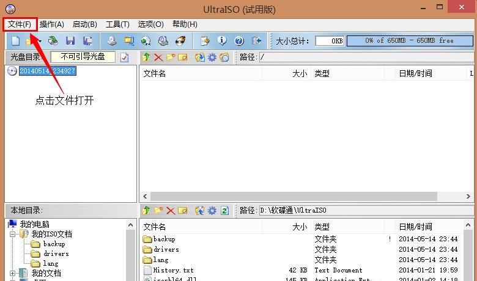Select disc volume 20140514_234927 in tree
Viewport: 477px width, 281px height.
pyautogui.click(x=48, y=71)
